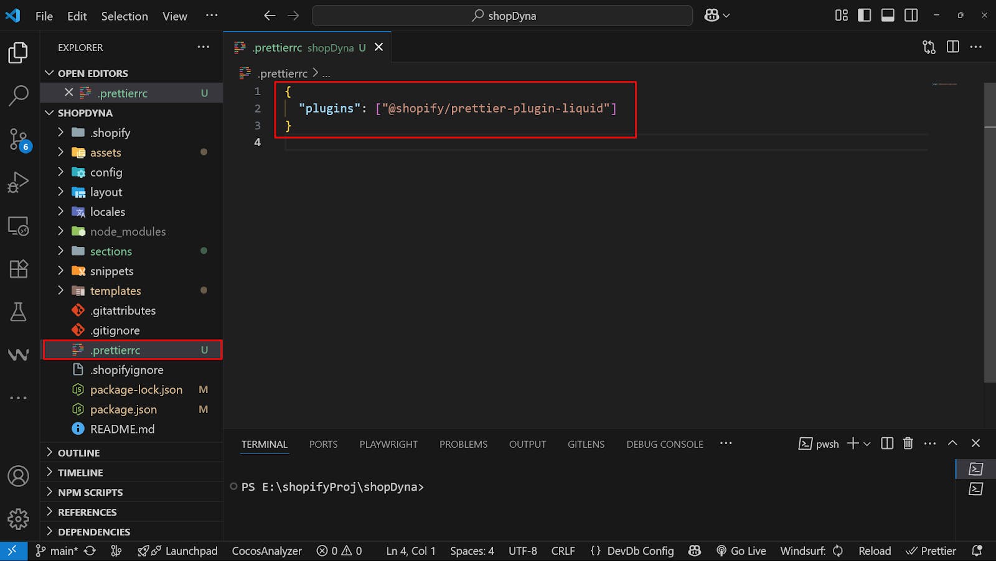
Task: Toggle Prettier status in status bar
Action: (x=931, y=551)
